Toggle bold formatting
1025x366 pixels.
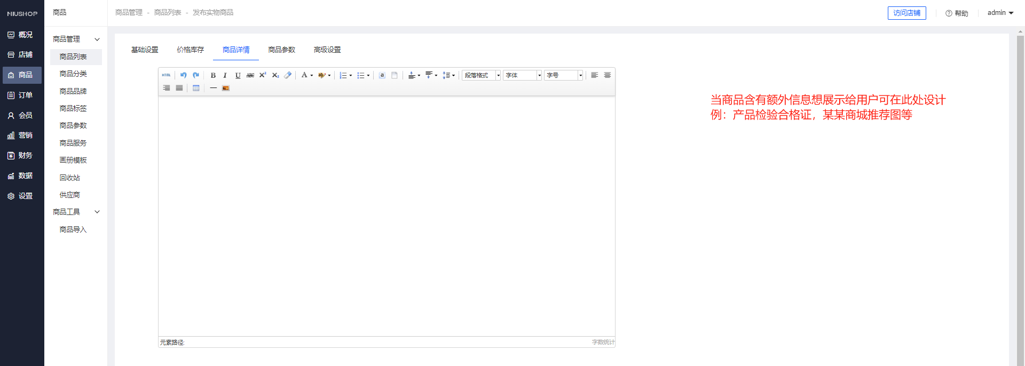213,75
